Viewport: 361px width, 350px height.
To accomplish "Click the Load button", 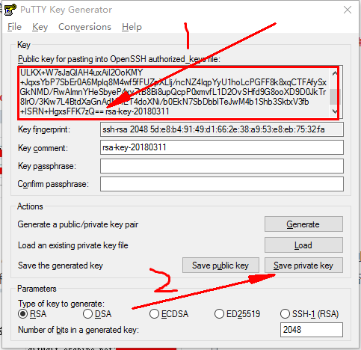I will click(x=303, y=245).
